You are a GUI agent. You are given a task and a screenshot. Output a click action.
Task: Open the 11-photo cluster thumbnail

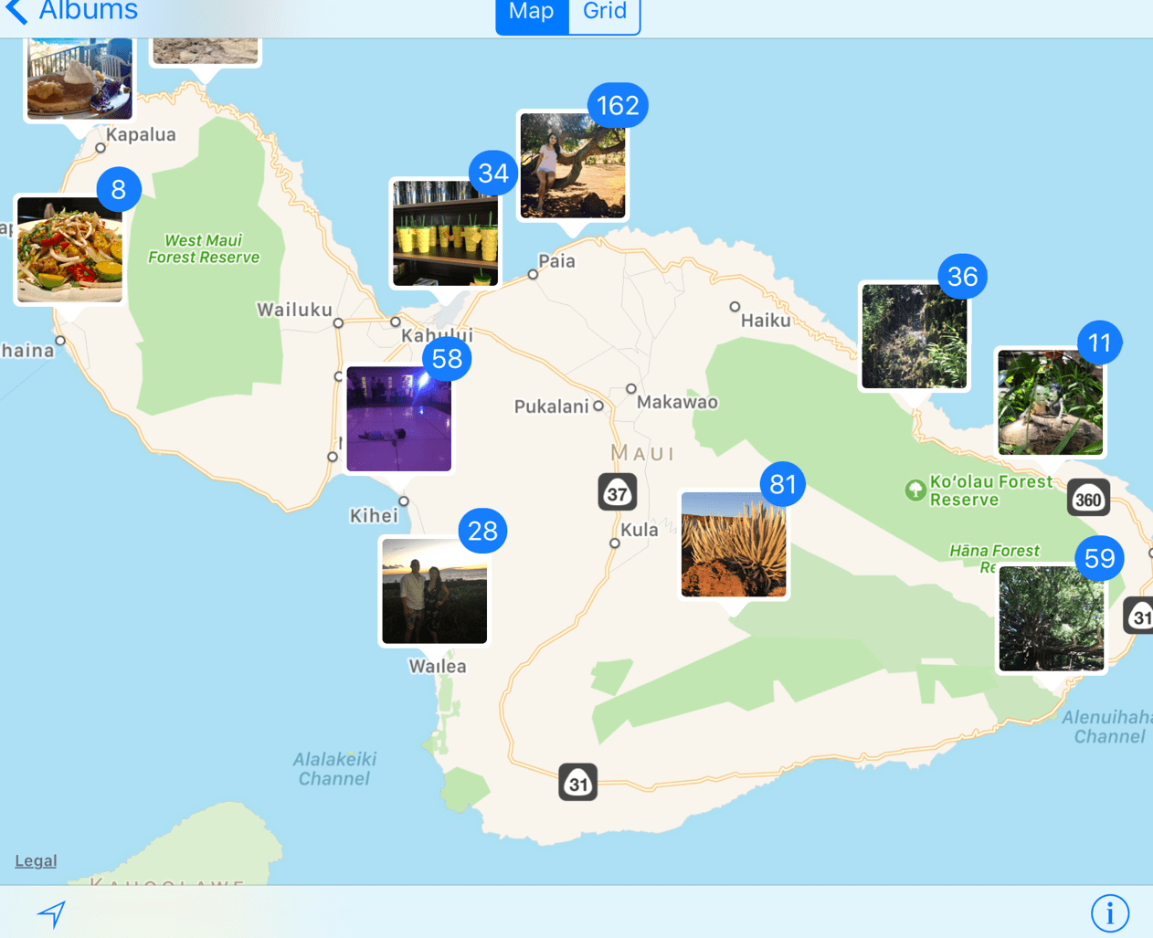click(x=1050, y=403)
